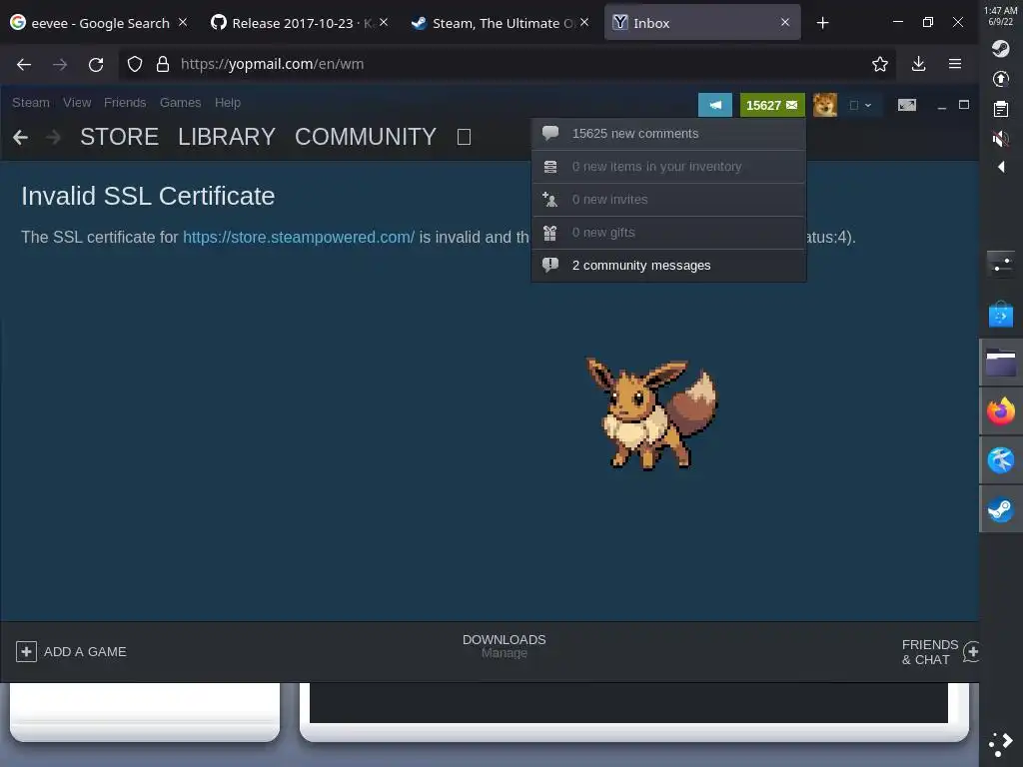Select 0 new items in your inventory

(x=668, y=167)
